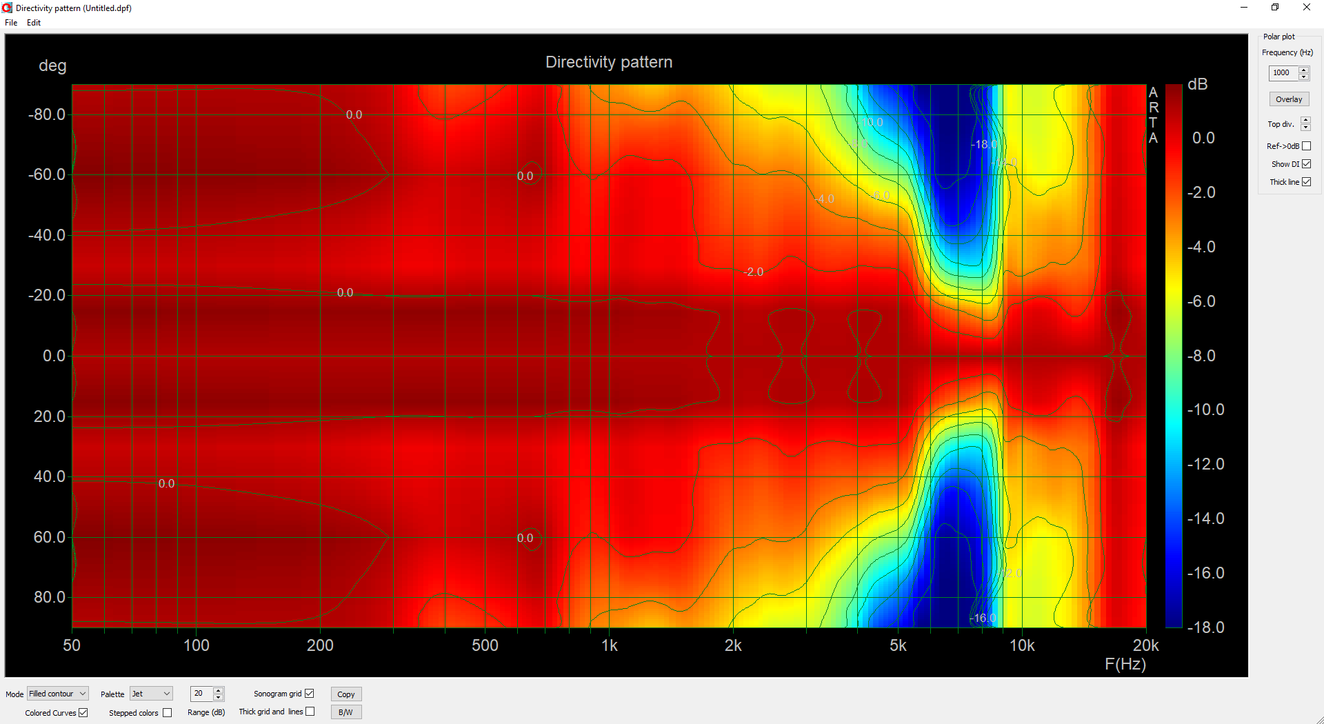Enable Stepped colors option

[x=167, y=713]
